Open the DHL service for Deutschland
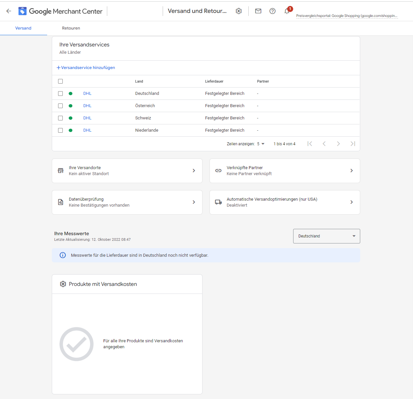Screen dimensions: 413x399 [x=87, y=94]
